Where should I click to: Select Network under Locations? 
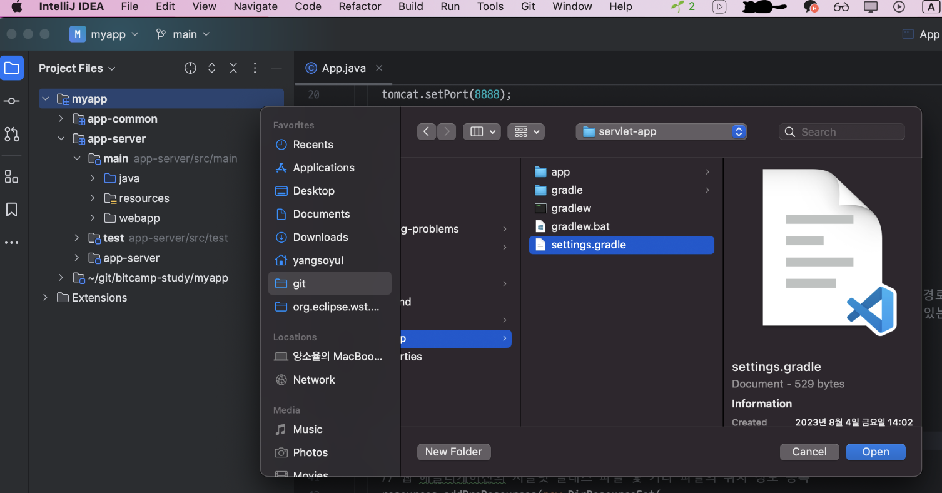point(330,380)
